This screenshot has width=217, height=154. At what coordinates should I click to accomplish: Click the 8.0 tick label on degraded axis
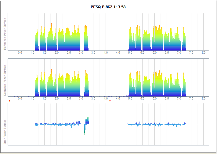204,99
